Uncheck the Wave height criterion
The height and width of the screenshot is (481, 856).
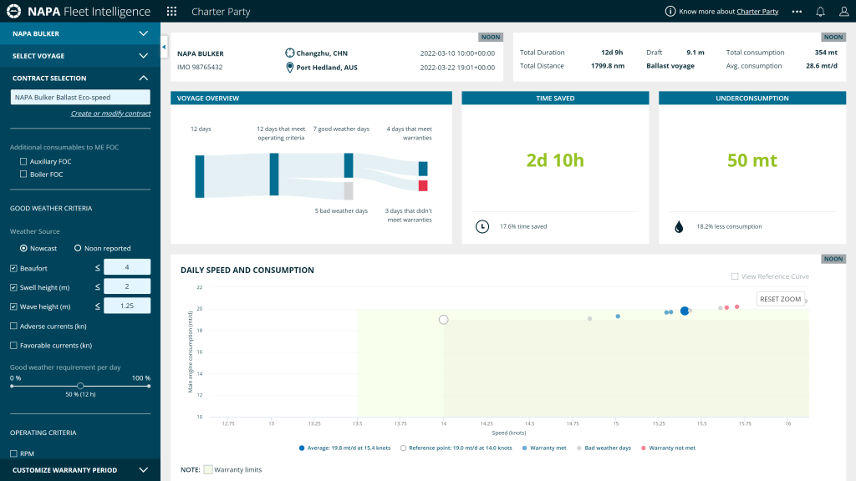click(x=13, y=306)
